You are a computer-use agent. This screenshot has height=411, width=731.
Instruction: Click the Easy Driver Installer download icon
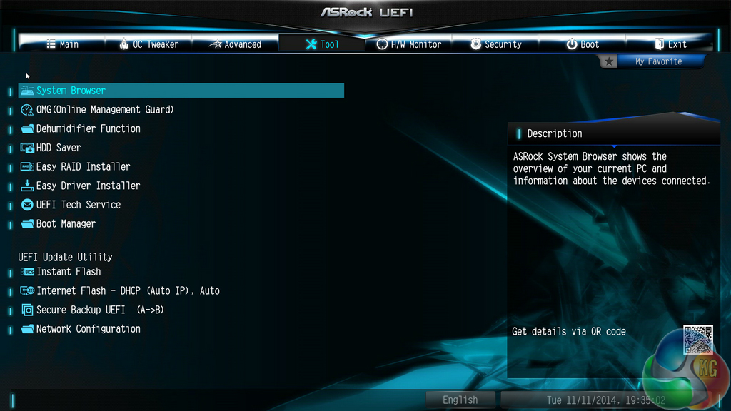click(27, 186)
